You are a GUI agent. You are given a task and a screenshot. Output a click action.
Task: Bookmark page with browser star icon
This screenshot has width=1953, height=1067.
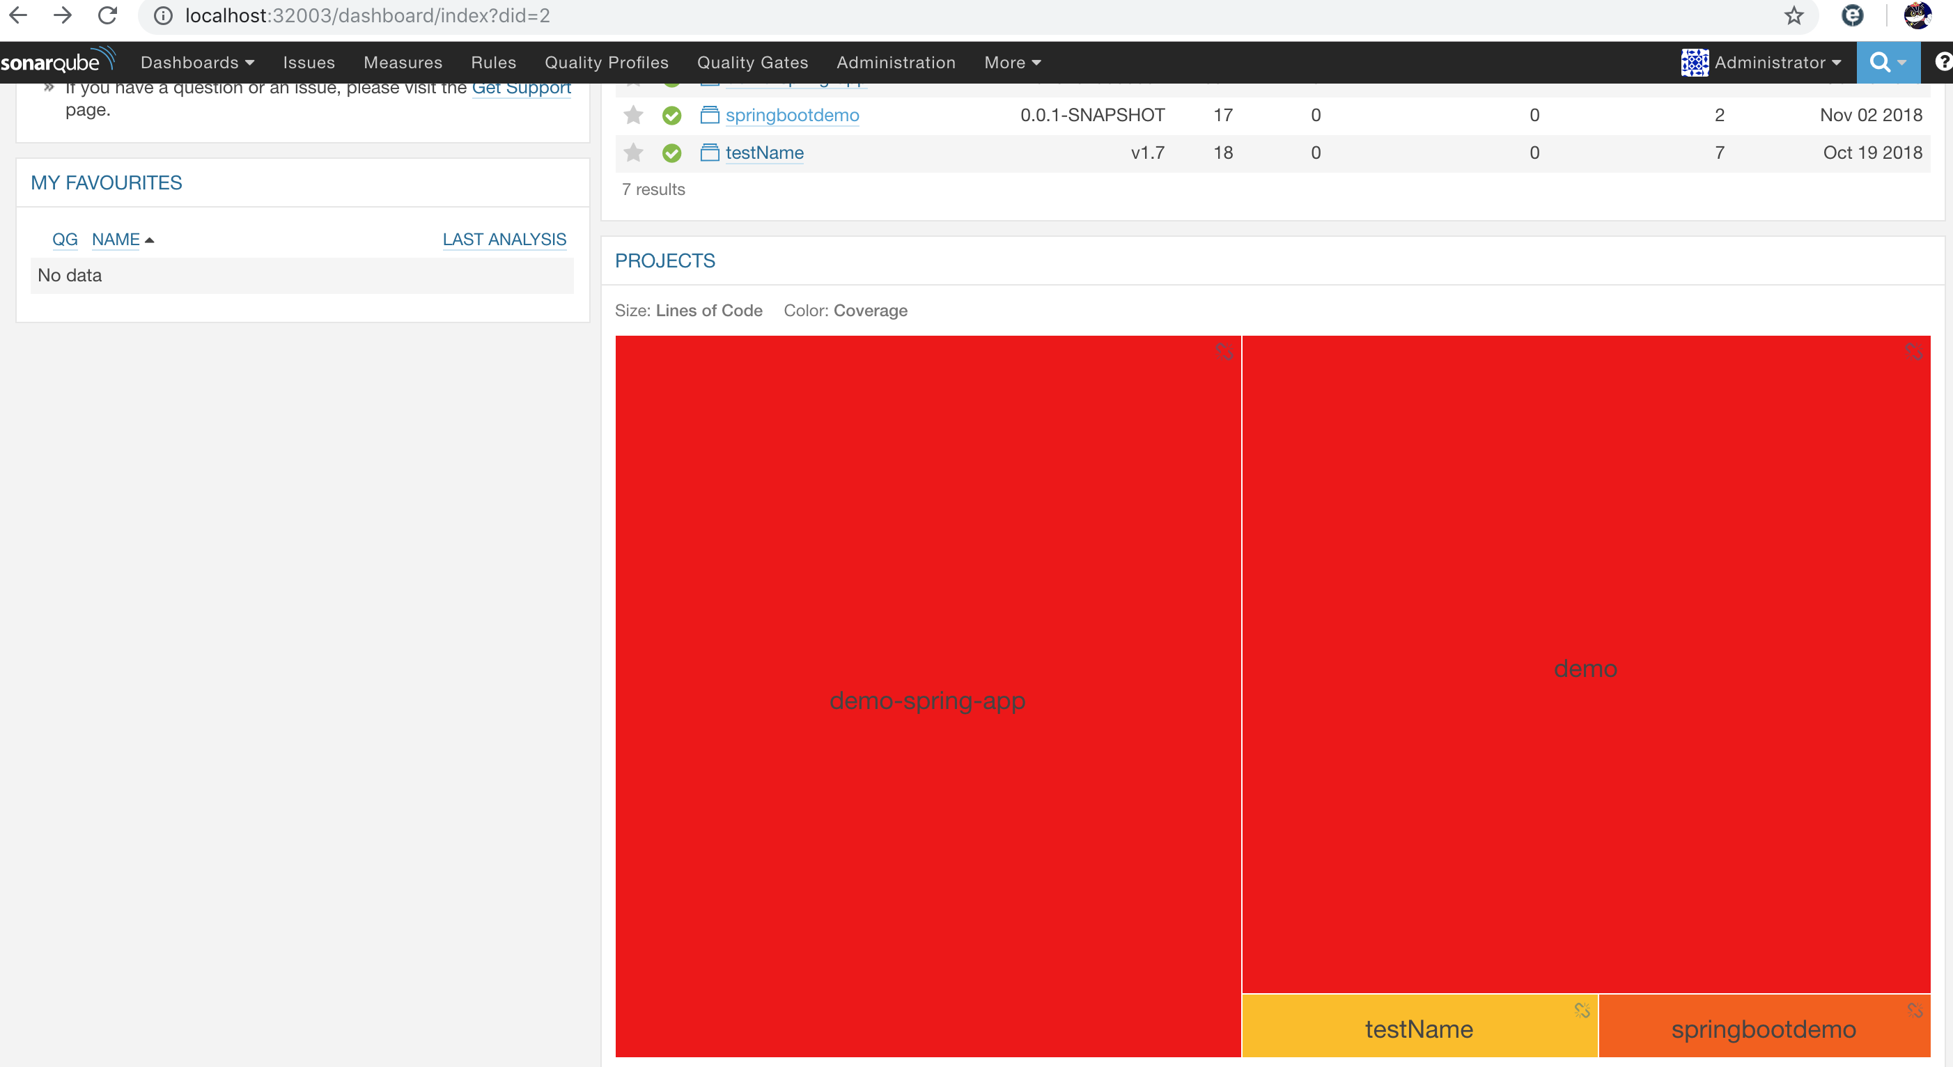coord(1794,16)
